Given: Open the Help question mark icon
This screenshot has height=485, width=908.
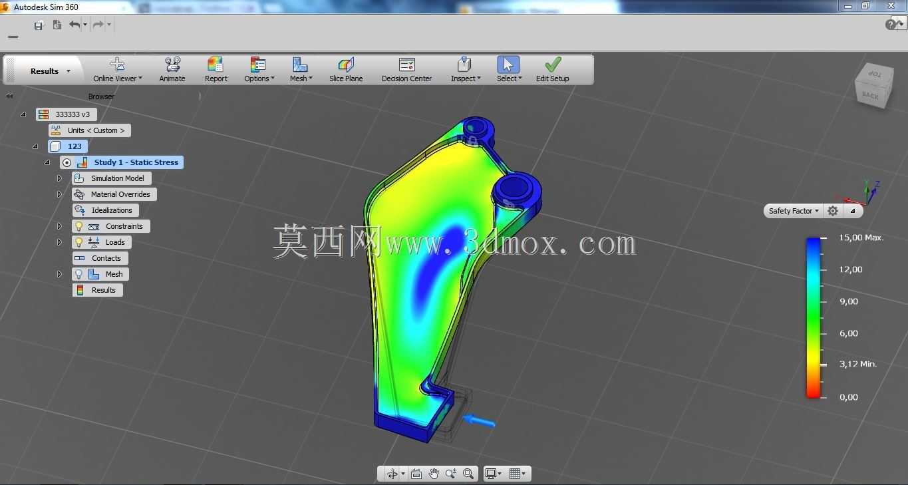Looking at the screenshot, I should pyautogui.click(x=891, y=25).
